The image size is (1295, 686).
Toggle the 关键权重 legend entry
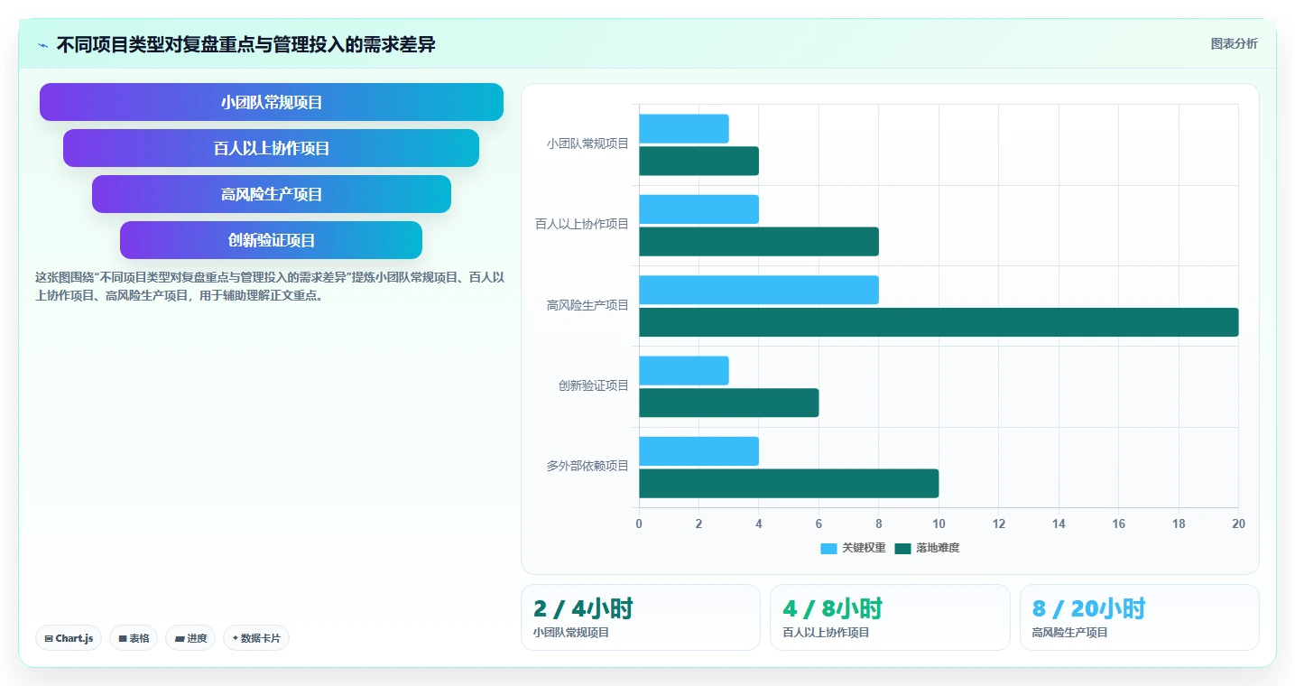point(853,548)
